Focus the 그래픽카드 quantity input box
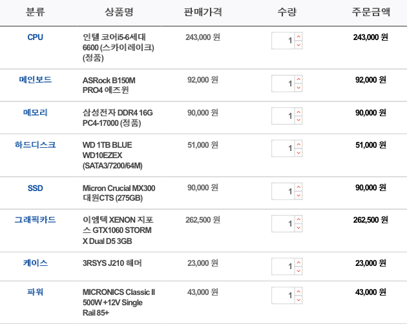The width and height of the screenshot is (407, 324). click(283, 223)
